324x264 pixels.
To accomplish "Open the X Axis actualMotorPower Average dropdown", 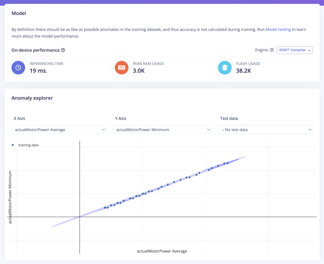I will point(59,130).
